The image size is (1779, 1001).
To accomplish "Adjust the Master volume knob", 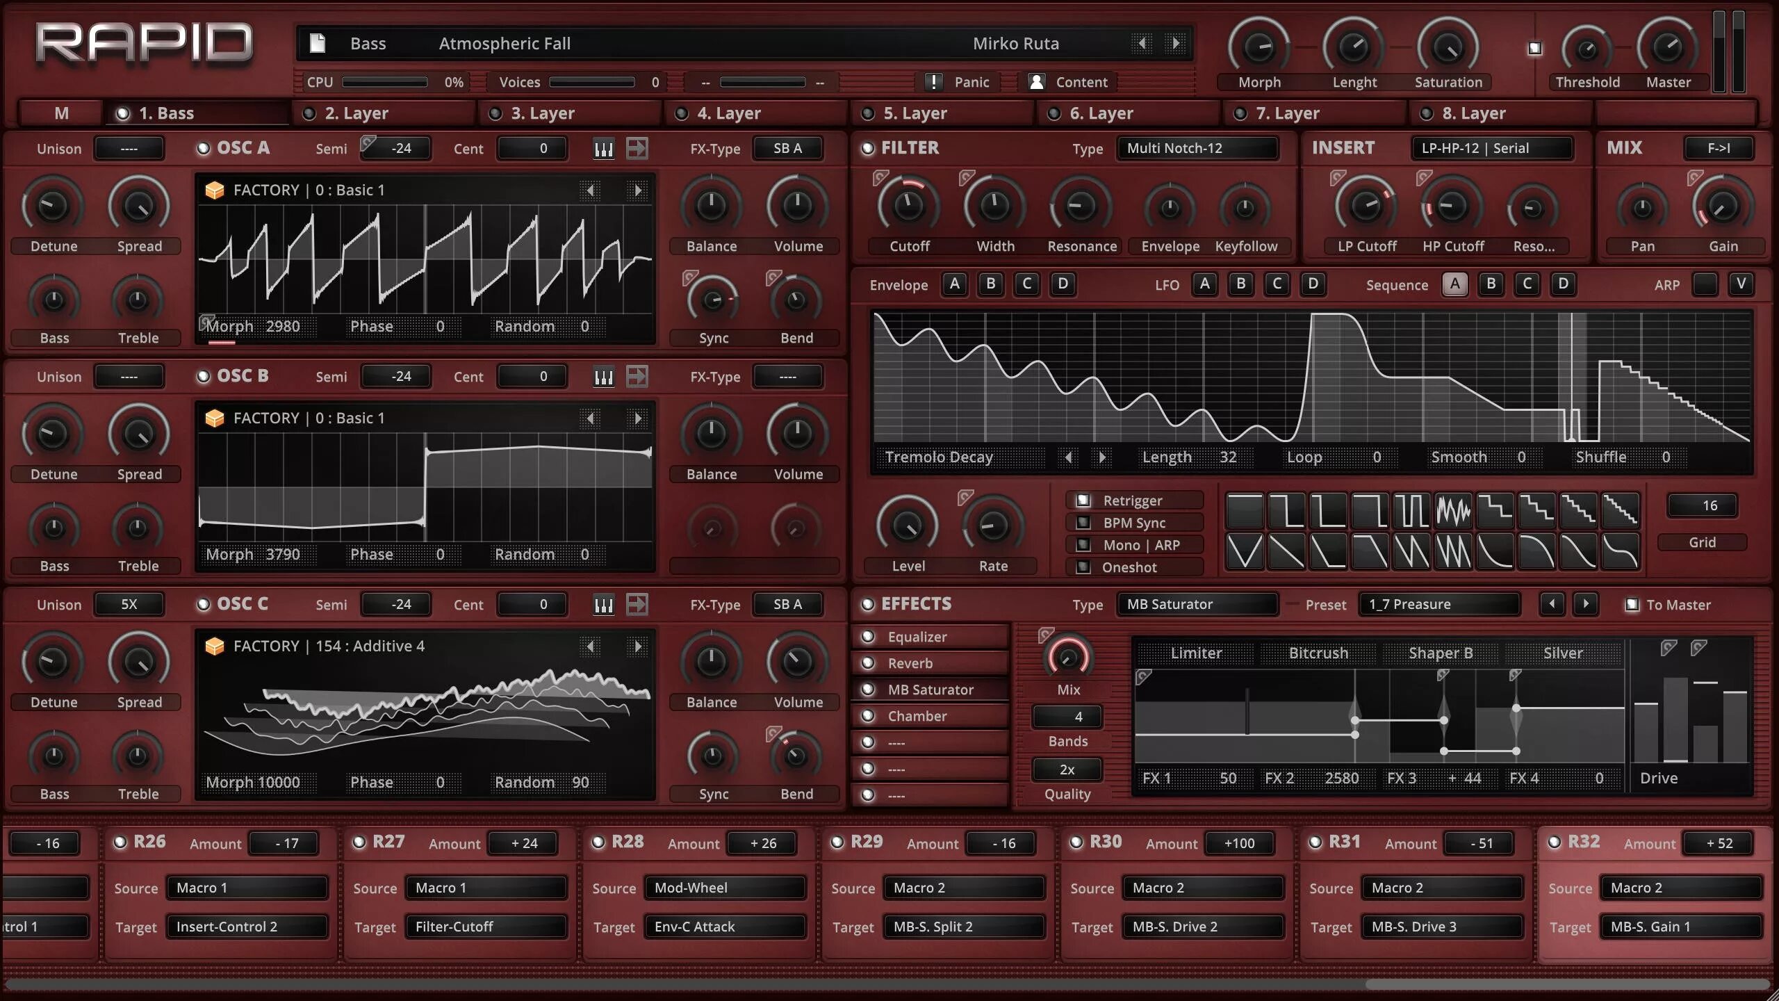I will 1667,47.
